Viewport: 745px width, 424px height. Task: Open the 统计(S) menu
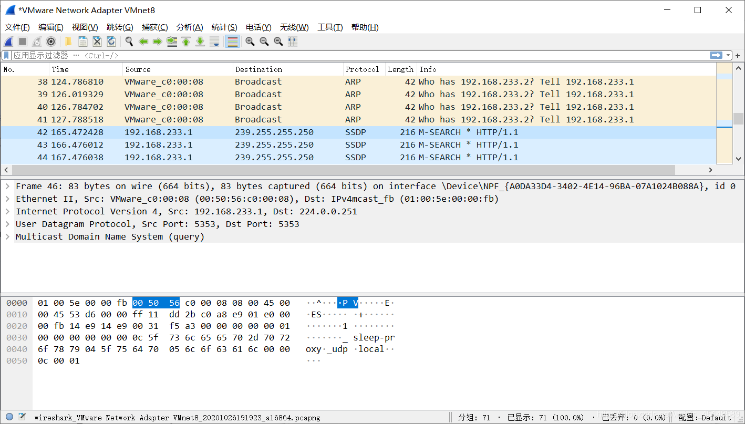pos(224,27)
